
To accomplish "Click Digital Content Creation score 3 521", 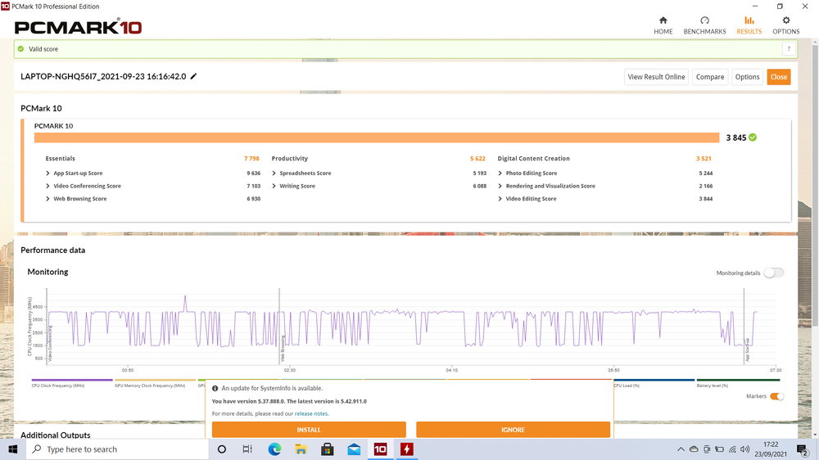I will pos(704,158).
